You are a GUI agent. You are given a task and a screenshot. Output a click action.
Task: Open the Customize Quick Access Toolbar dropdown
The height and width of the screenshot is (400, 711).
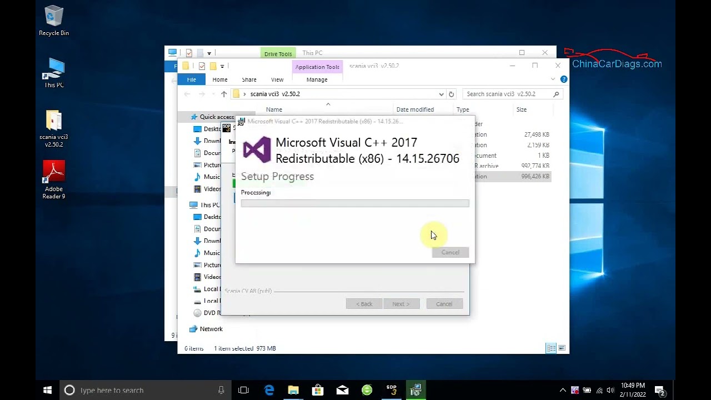(x=222, y=67)
